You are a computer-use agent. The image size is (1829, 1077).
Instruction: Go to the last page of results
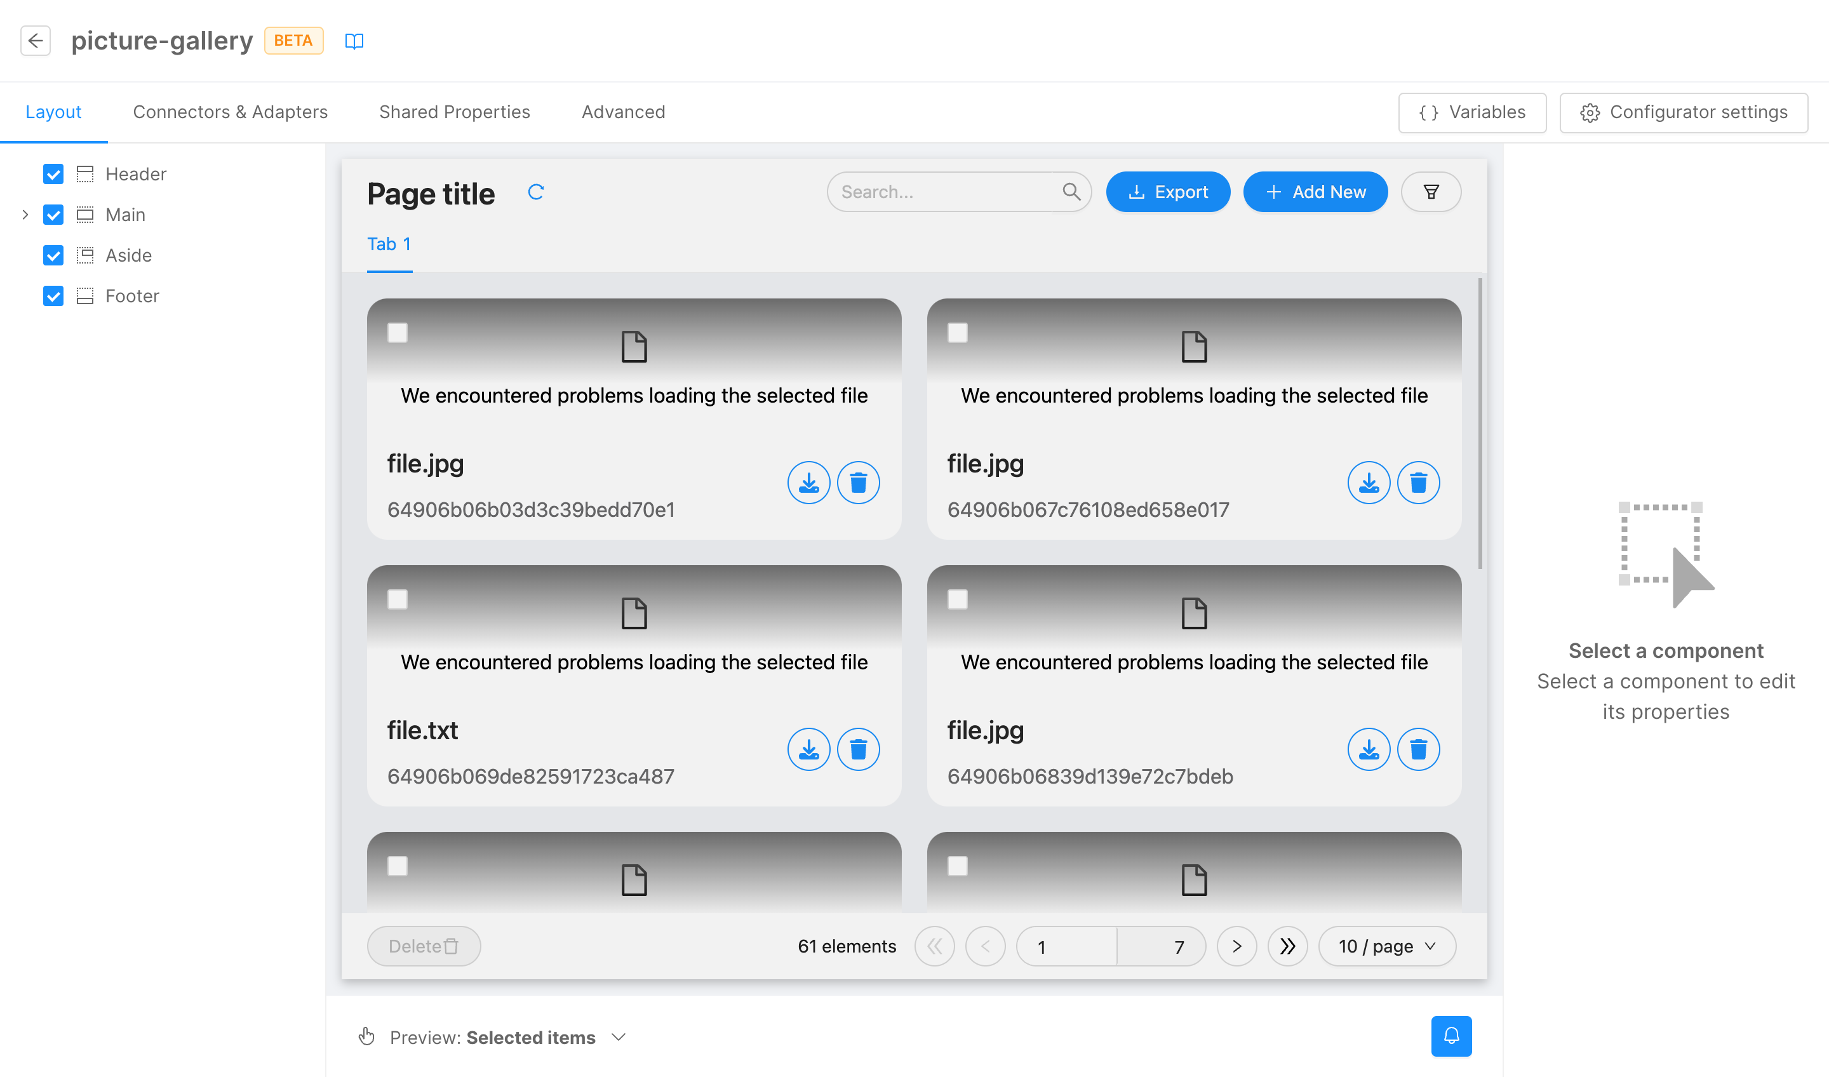point(1287,946)
